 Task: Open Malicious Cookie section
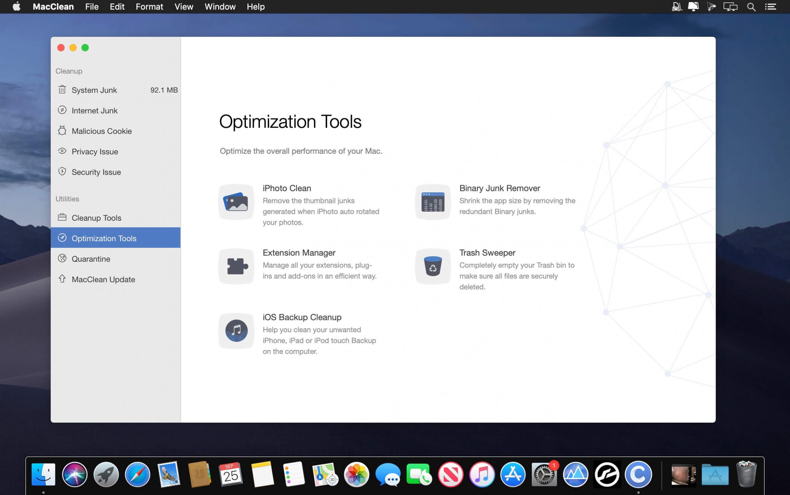click(102, 131)
